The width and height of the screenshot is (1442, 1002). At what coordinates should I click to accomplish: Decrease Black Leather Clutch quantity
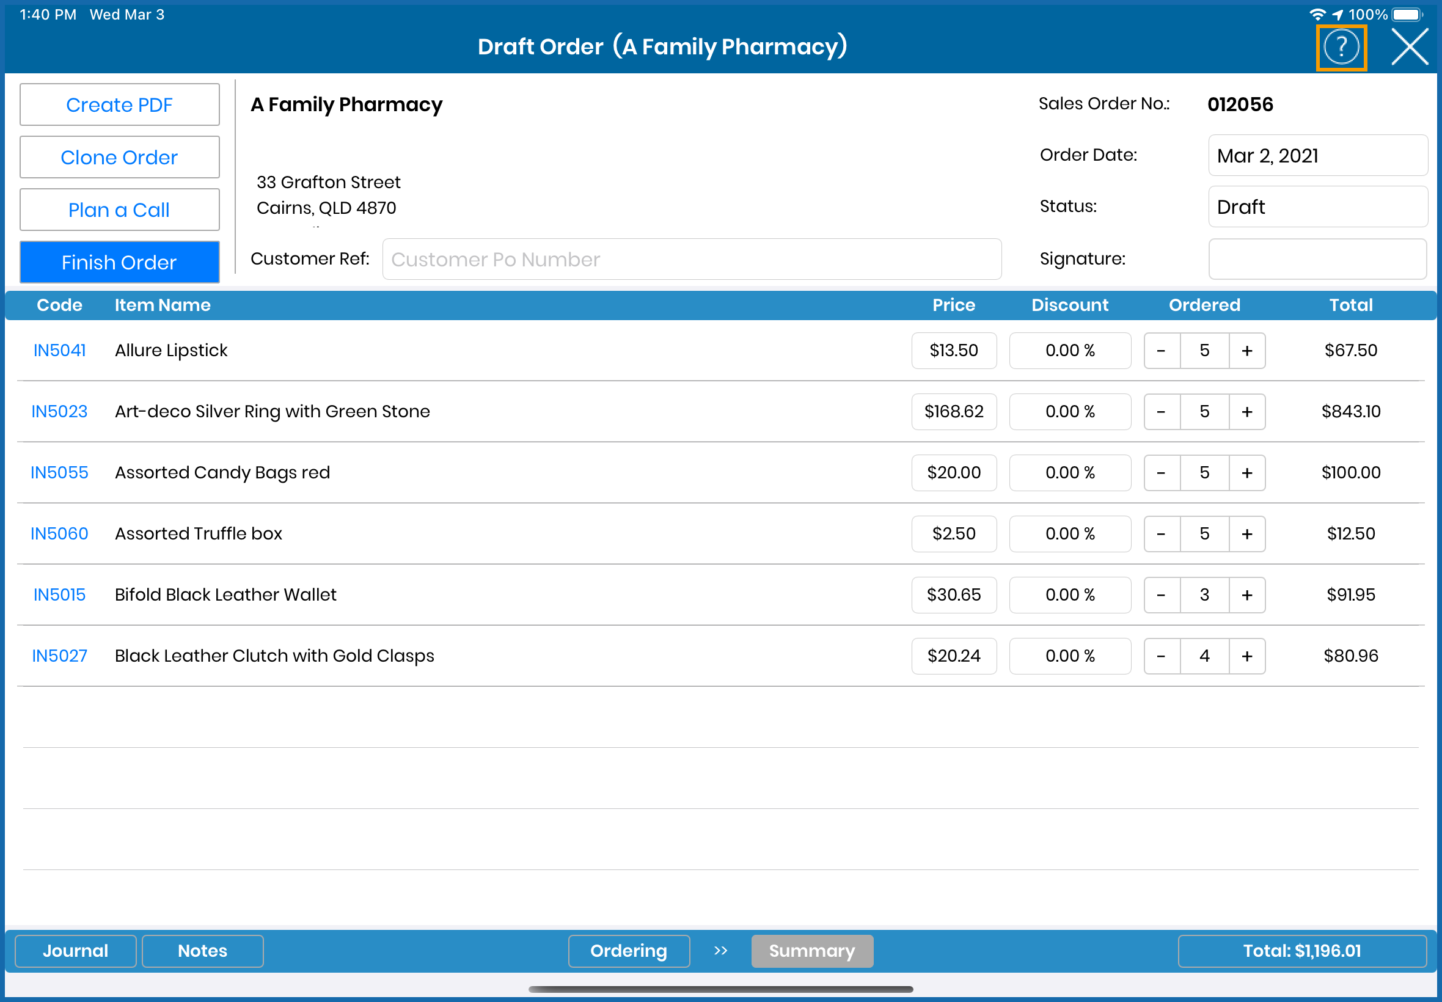pos(1161,656)
